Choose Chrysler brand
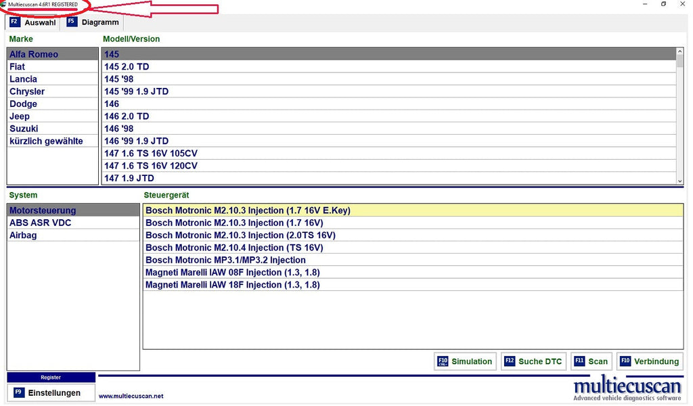693x406 pixels. coord(53,91)
